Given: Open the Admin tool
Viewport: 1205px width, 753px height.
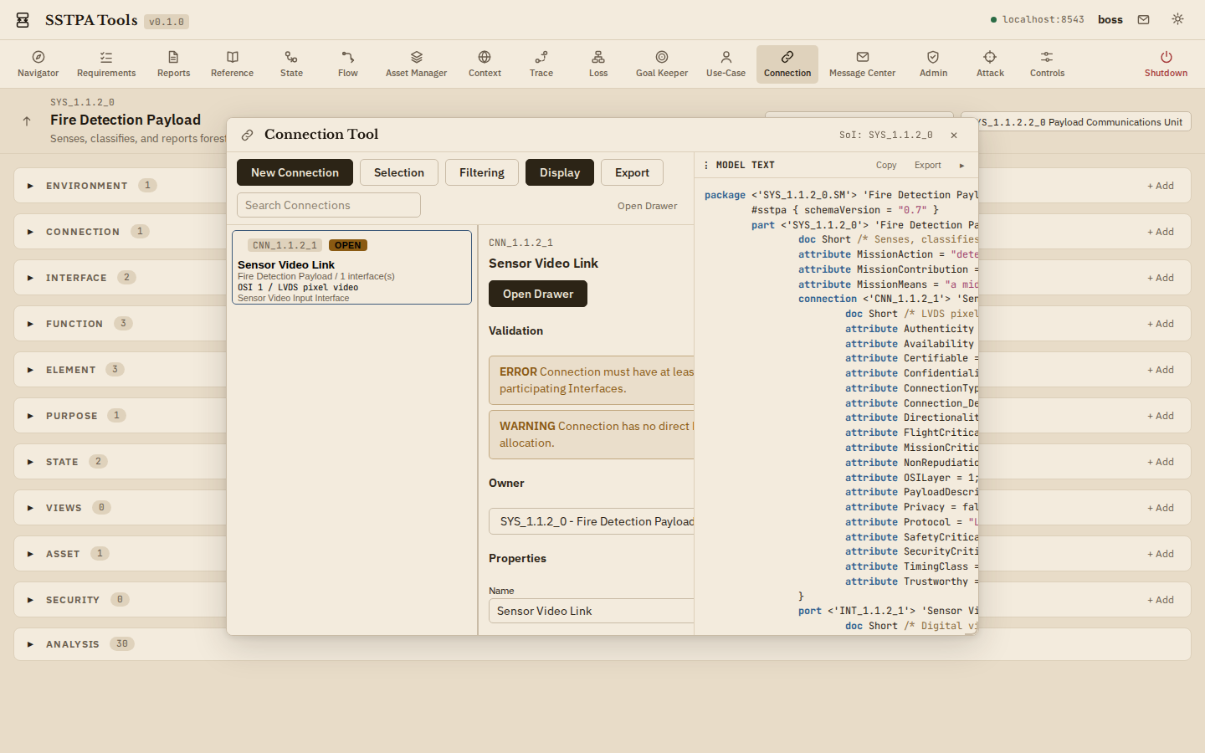Looking at the screenshot, I should [933, 64].
